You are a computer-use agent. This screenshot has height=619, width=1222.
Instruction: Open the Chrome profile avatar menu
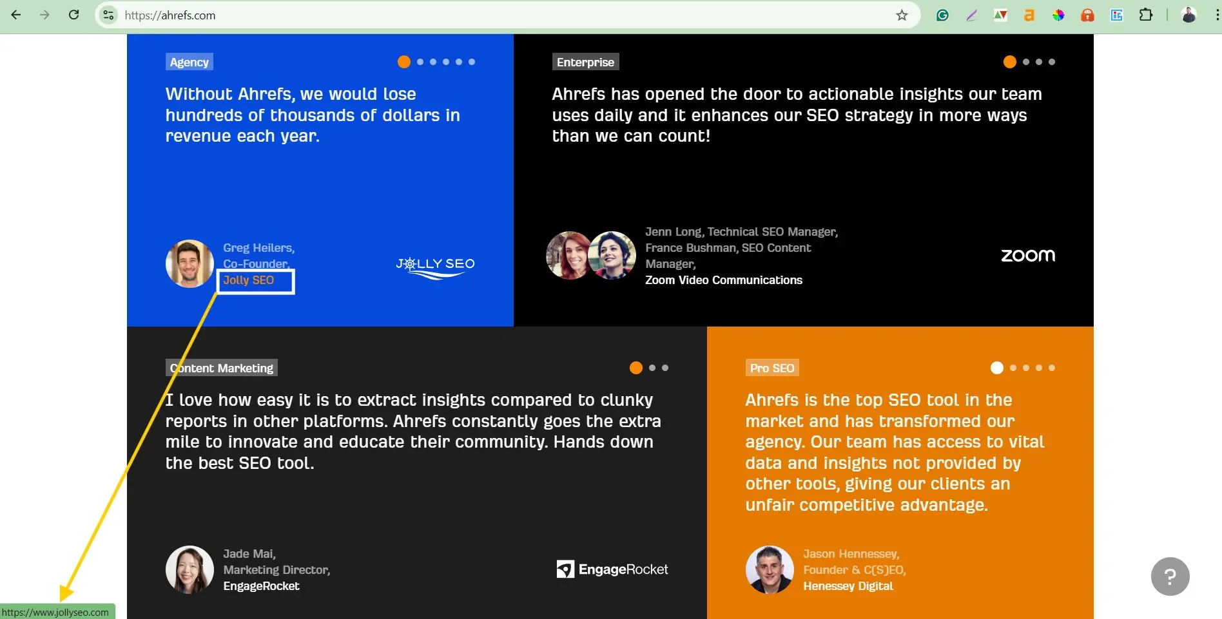tap(1188, 15)
